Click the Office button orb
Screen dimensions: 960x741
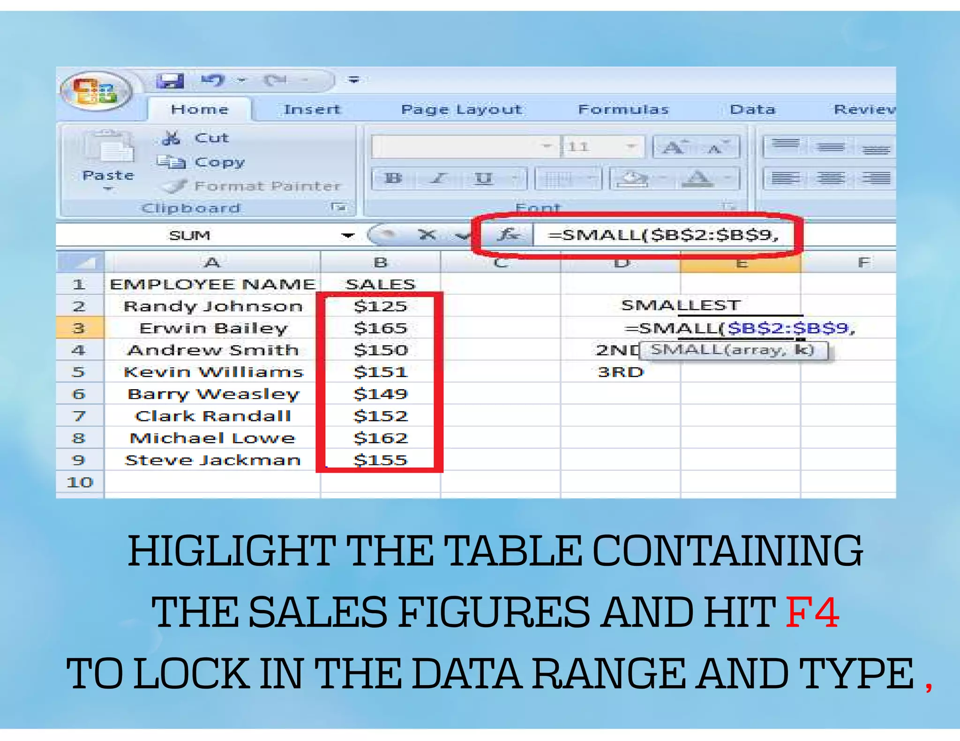point(95,91)
